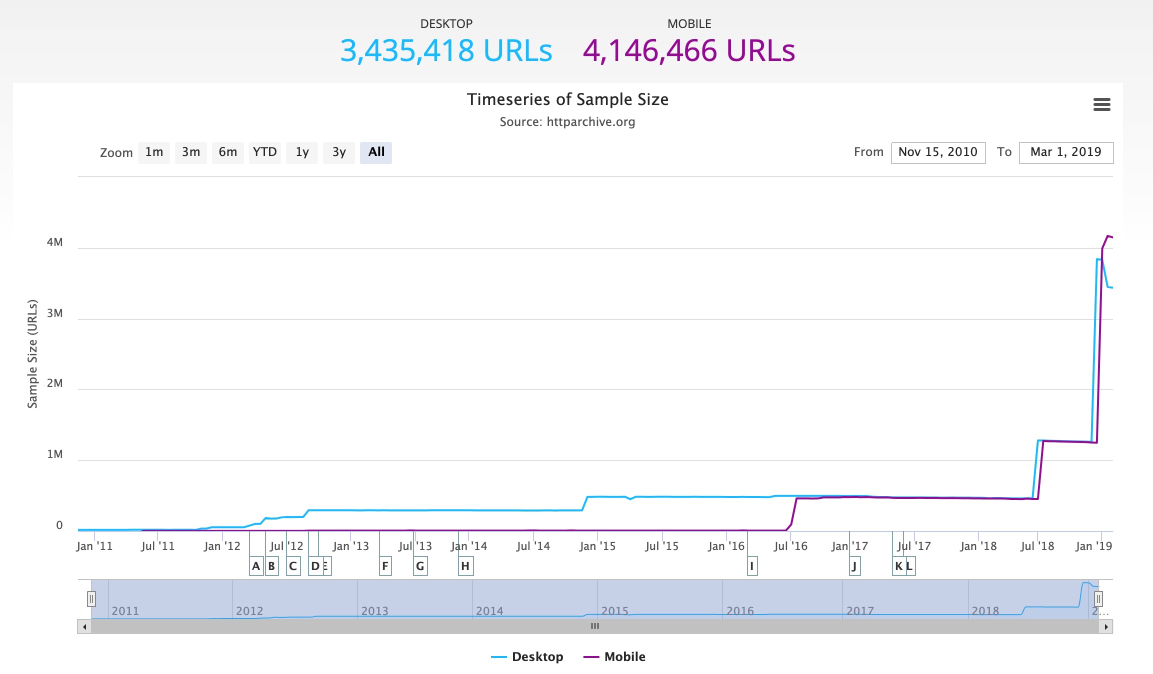1153x674 pixels.
Task: Edit the To date Mar 1, 2019
Action: click(x=1066, y=152)
